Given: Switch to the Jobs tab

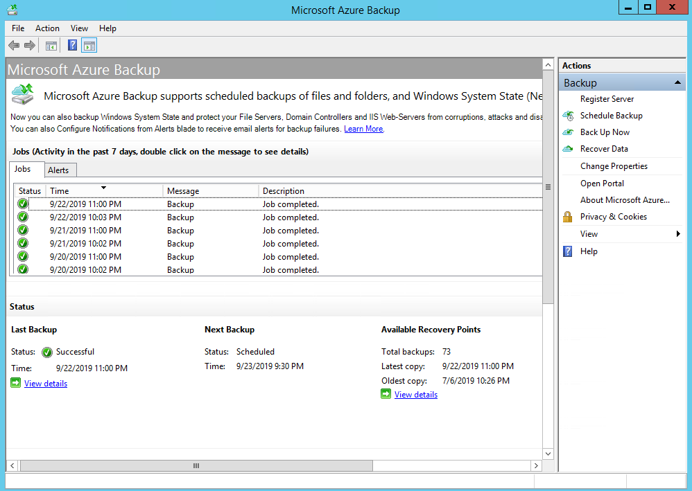Looking at the screenshot, I should pyautogui.click(x=26, y=169).
